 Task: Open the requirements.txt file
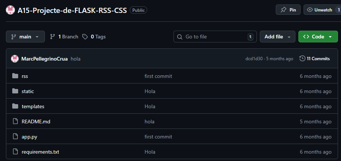tap(40, 152)
